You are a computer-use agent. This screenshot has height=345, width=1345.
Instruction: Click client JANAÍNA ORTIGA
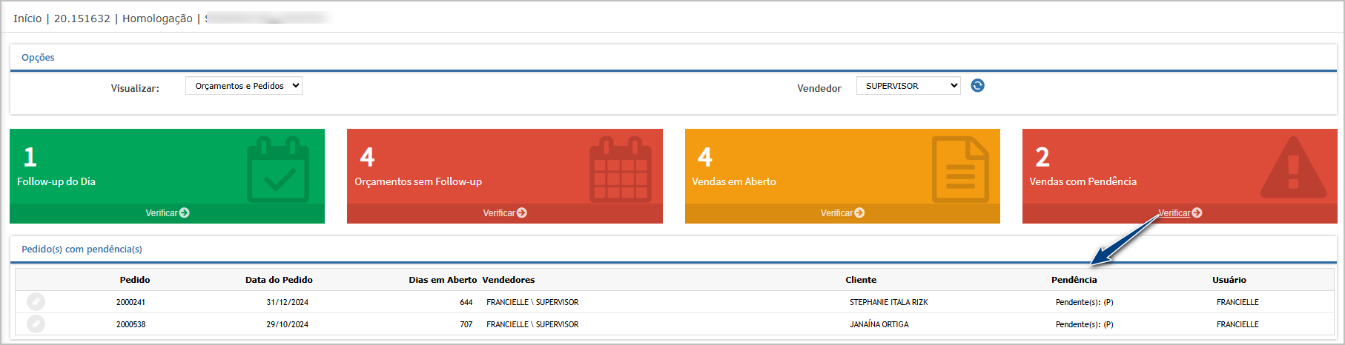click(x=879, y=324)
